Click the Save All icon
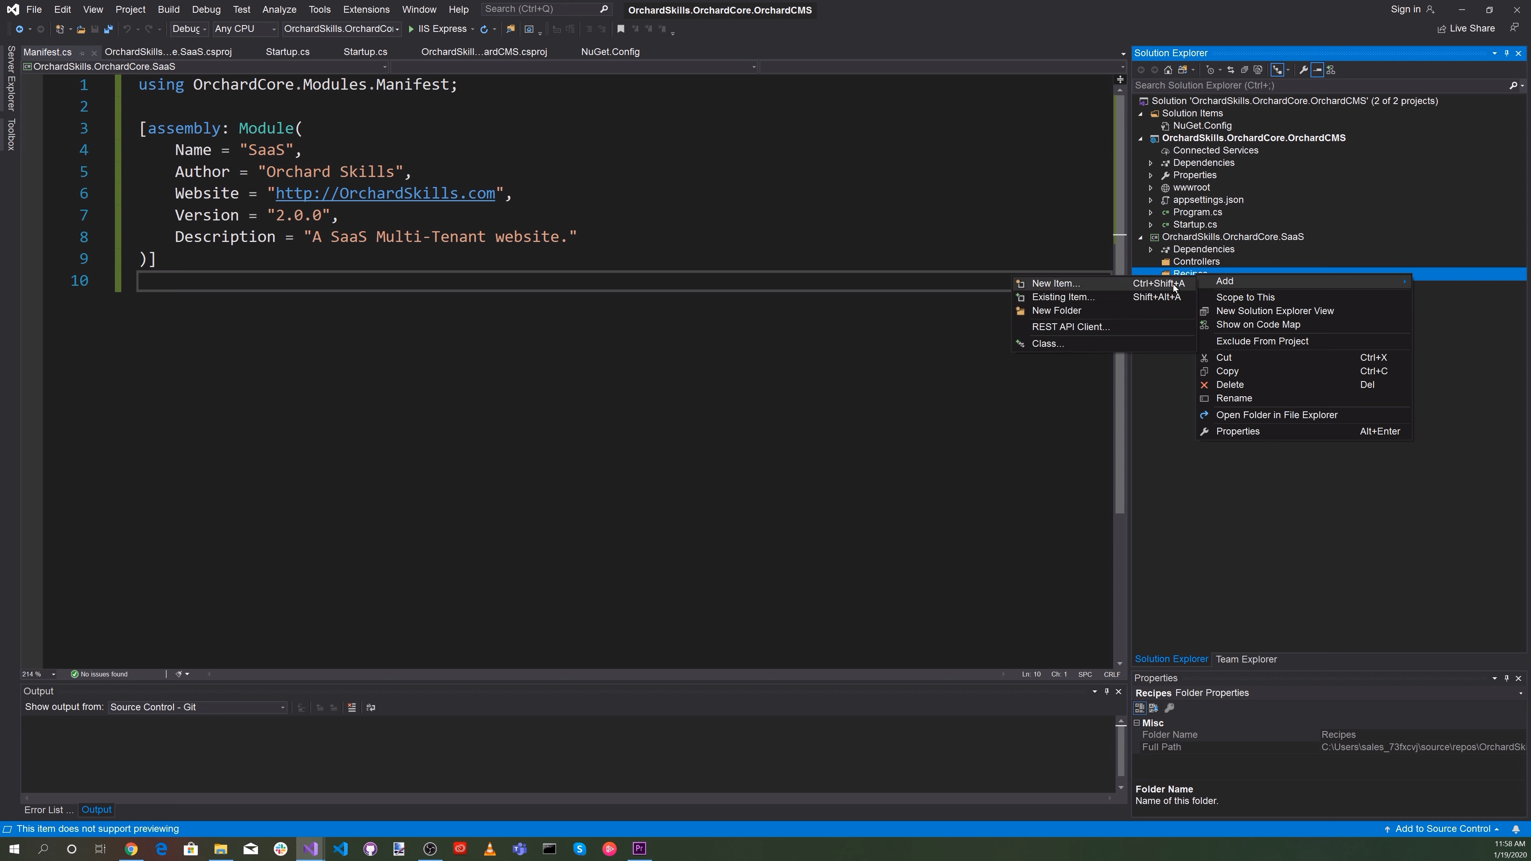1531x861 pixels. (x=108, y=29)
